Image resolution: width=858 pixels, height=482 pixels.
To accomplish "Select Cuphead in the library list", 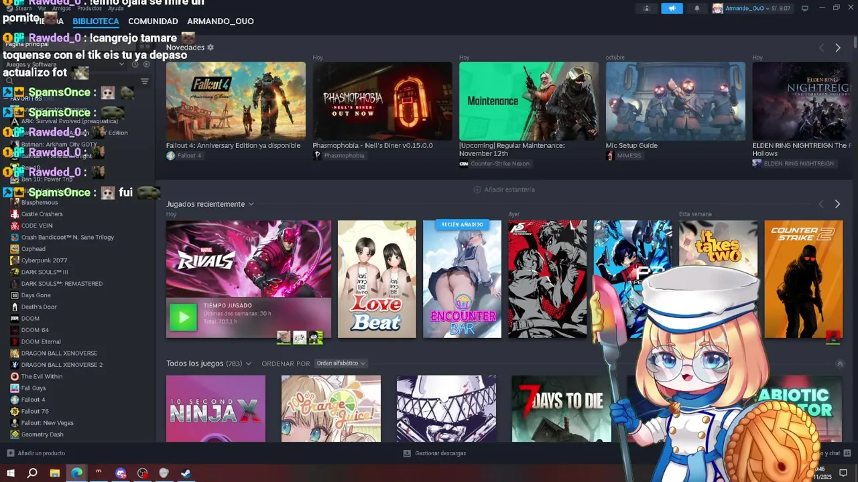I will 34,249.
